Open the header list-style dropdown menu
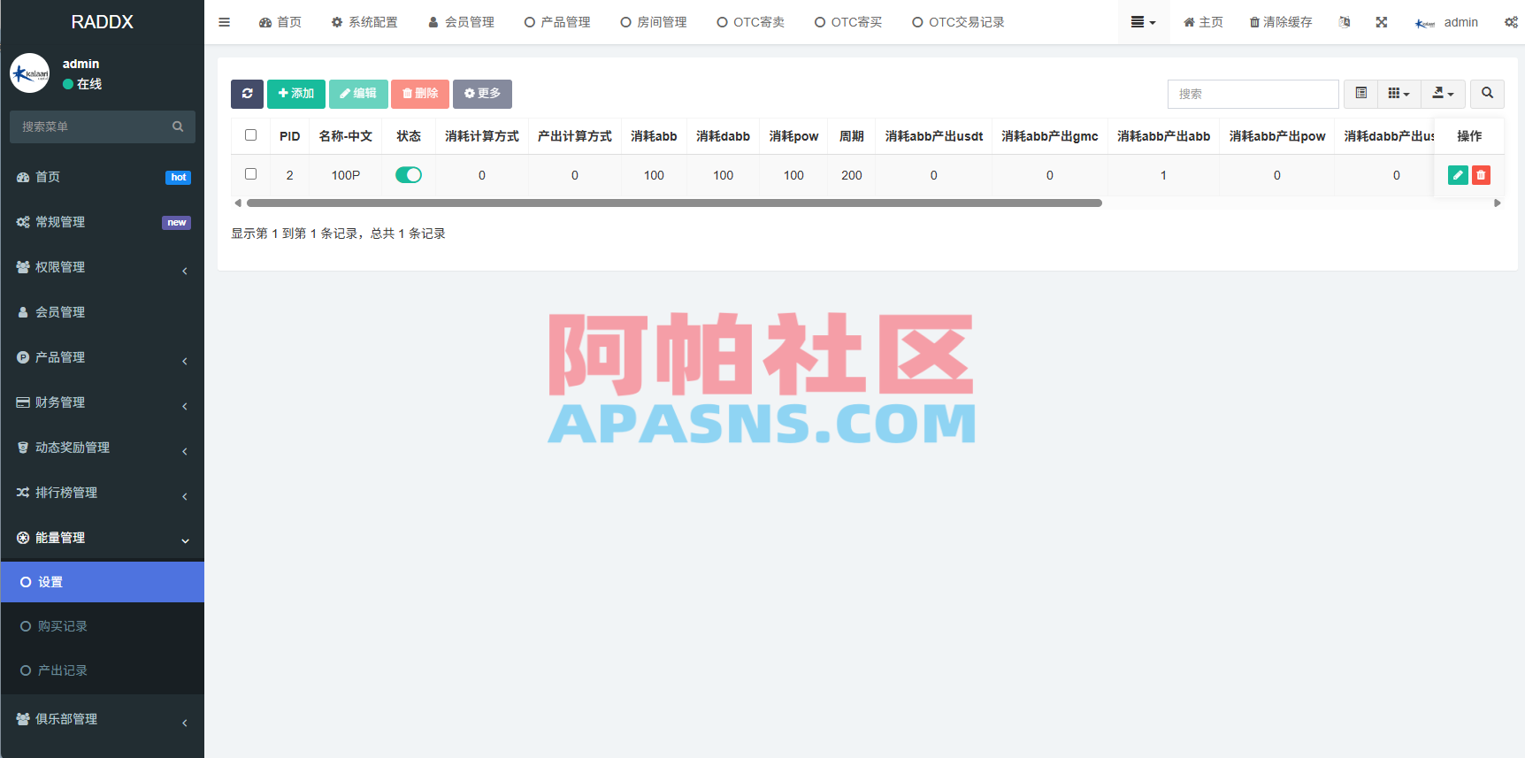The height and width of the screenshot is (758, 1525). click(x=1144, y=22)
